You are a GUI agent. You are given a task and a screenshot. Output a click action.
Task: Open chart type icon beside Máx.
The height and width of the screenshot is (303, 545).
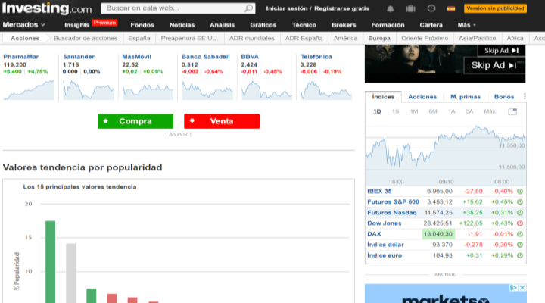[512, 111]
